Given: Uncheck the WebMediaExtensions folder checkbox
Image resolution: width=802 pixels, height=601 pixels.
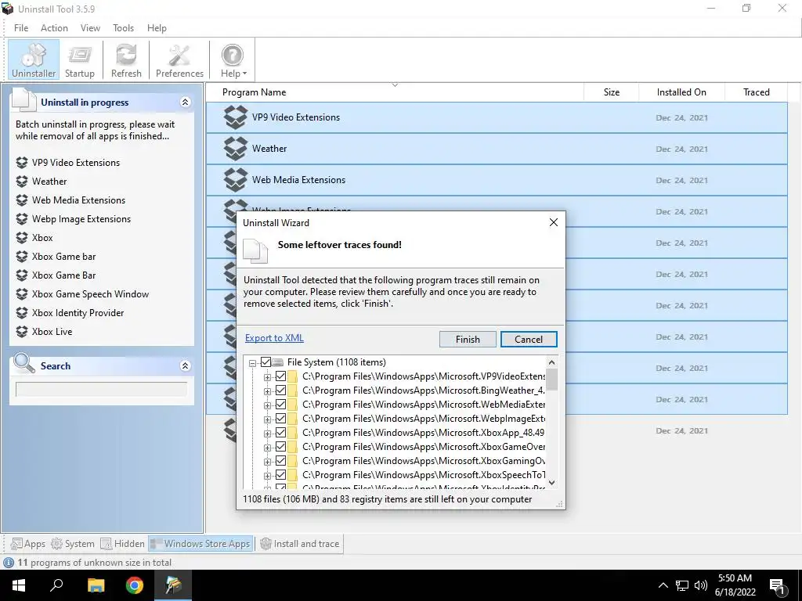Looking at the screenshot, I should point(281,405).
